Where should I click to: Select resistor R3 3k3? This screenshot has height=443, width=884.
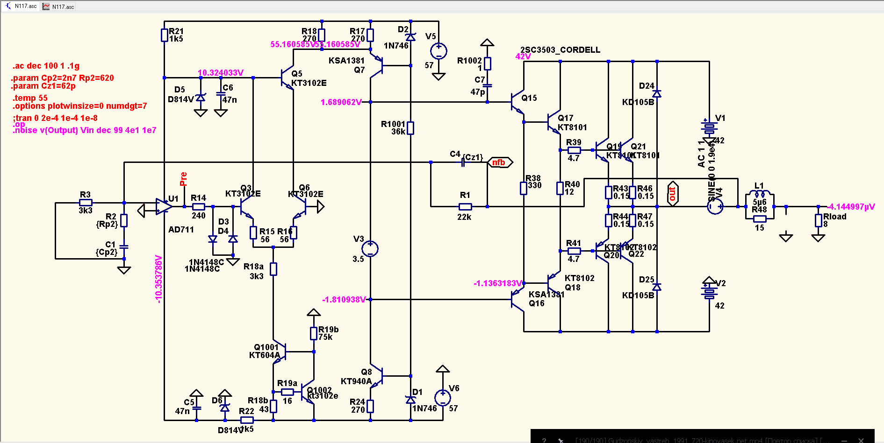pyautogui.click(x=86, y=203)
